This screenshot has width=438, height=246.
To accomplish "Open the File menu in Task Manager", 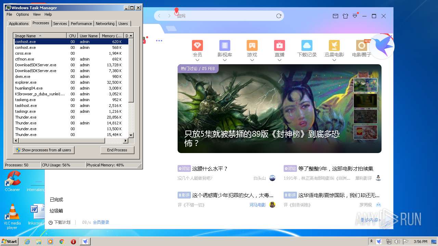I will pyautogui.click(x=9, y=14).
